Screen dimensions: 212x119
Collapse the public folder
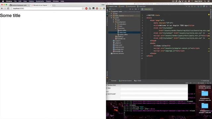pyautogui.click(x=111, y=18)
